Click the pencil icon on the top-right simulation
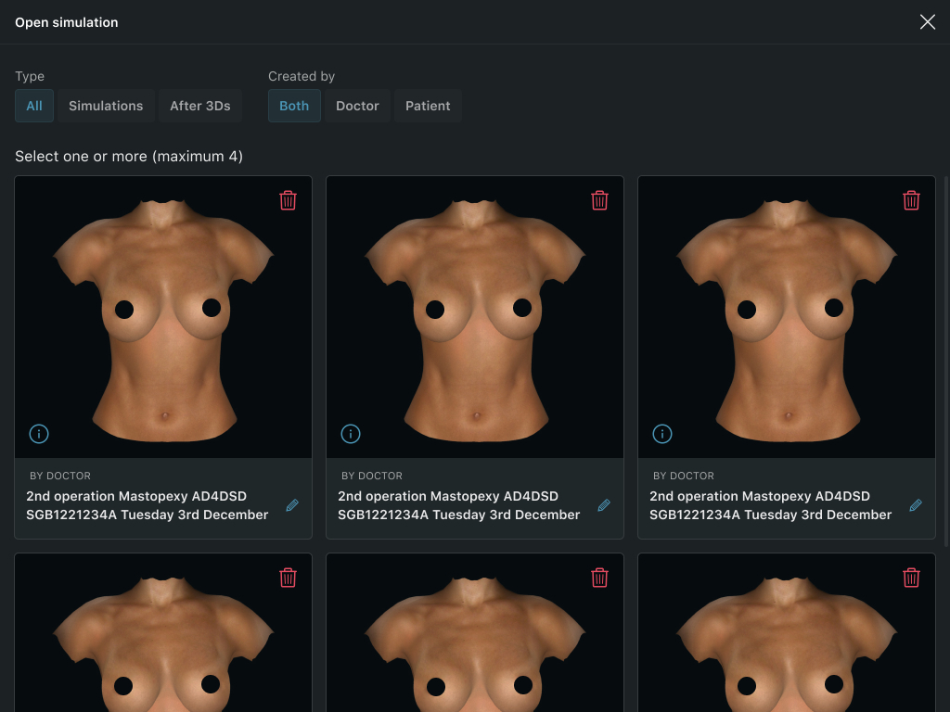 pos(916,505)
